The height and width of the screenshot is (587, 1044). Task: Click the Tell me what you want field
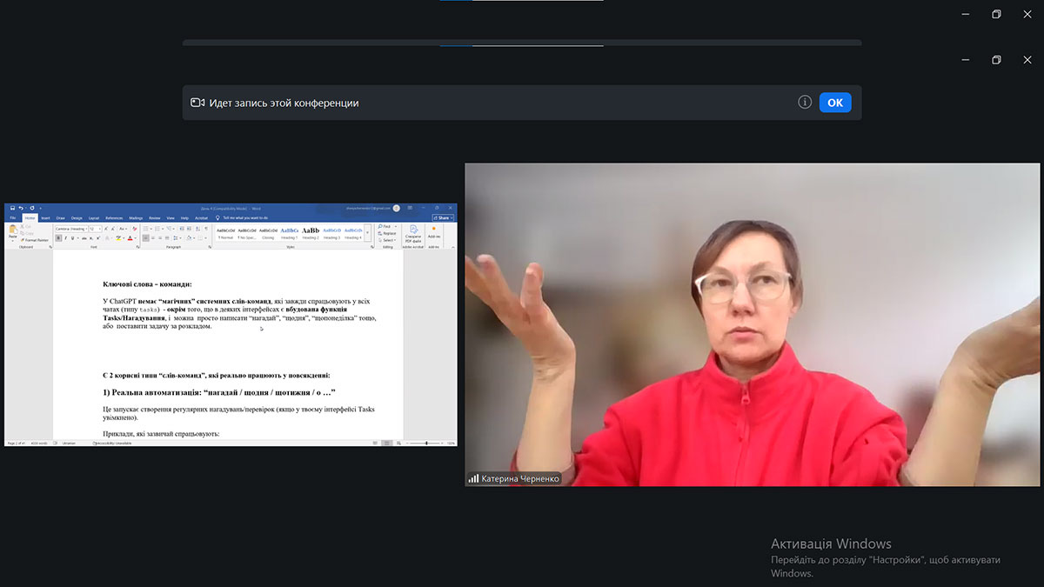tap(244, 217)
